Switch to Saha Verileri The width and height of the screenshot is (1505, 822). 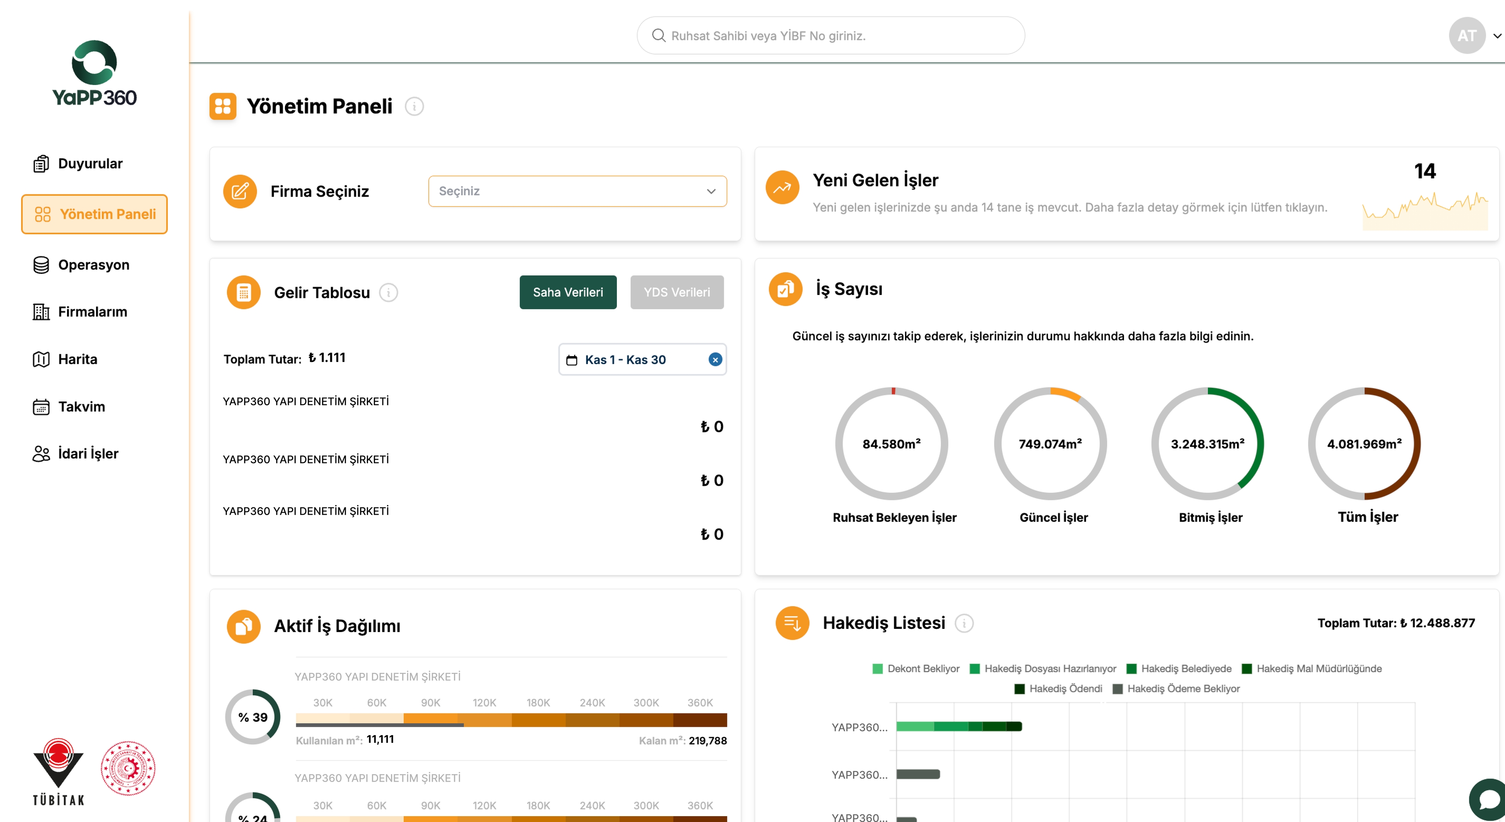568,292
